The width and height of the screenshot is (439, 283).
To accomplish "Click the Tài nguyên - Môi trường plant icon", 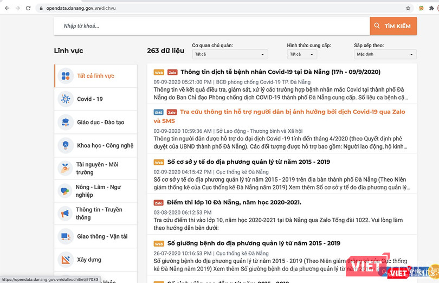I will pos(66,168).
